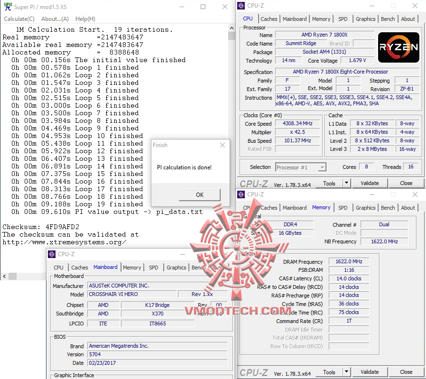426x379 pixels.
Task: Click the Validate button in the top CPU-Z window
Action: click(370, 183)
